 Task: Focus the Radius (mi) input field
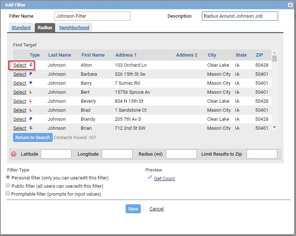coord(181,154)
